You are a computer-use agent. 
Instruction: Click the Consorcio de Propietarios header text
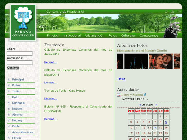(x=65, y=12)
